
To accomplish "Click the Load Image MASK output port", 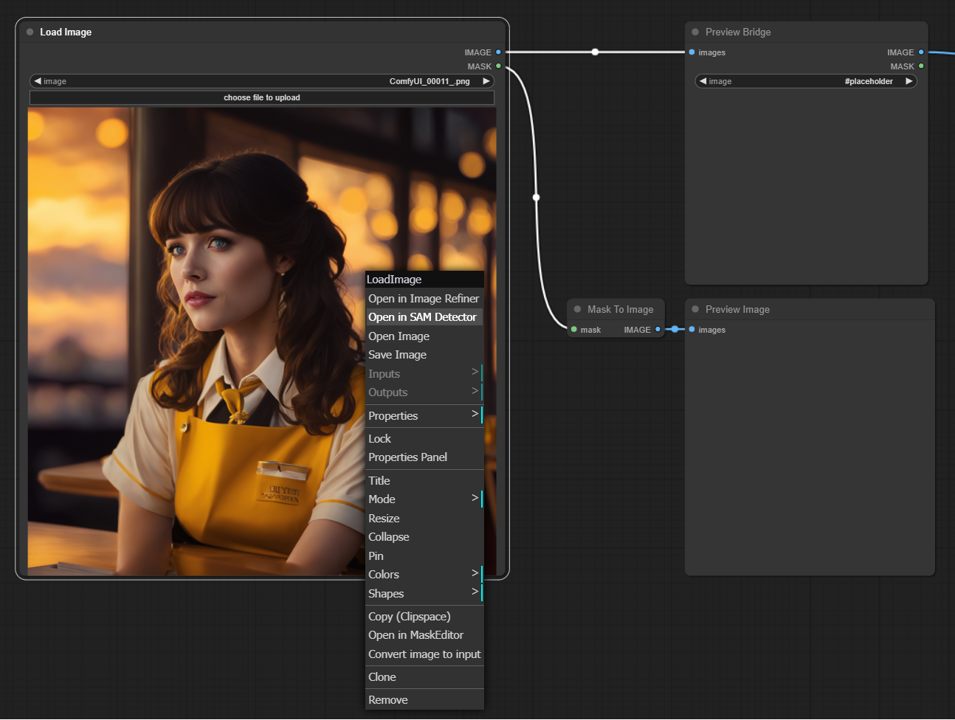I will tap(498, 66).
